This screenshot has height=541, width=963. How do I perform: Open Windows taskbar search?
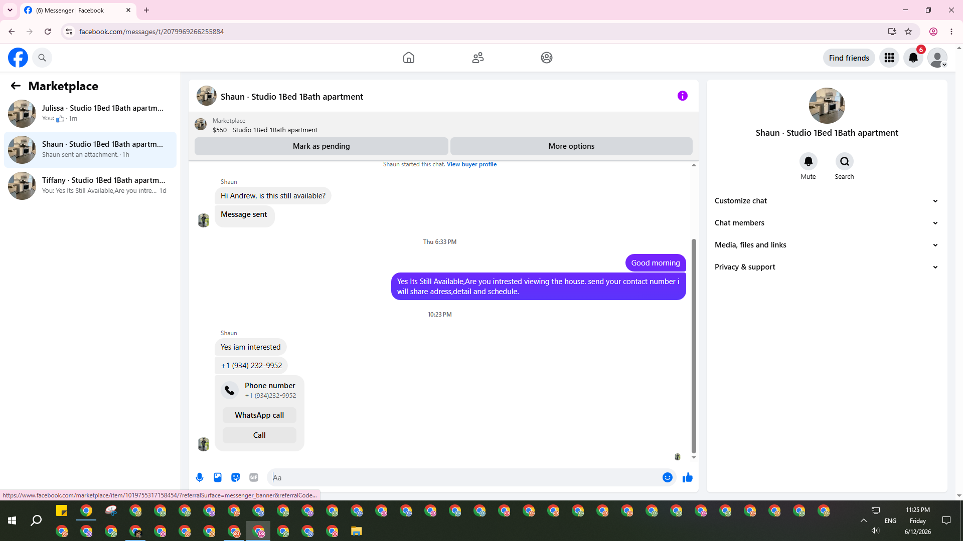pyautogui.click(x=36, y=521)
